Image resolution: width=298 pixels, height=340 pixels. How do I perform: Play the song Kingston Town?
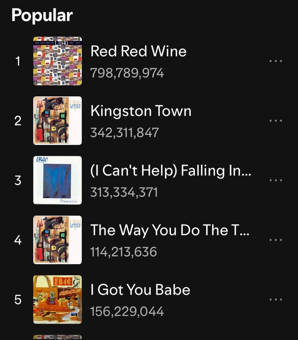pos(141,111)
